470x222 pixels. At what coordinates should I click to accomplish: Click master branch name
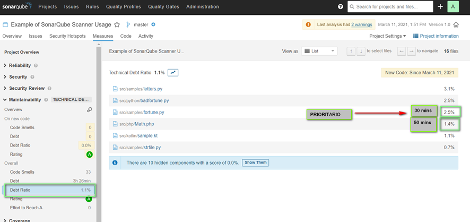tap(141, 24)
